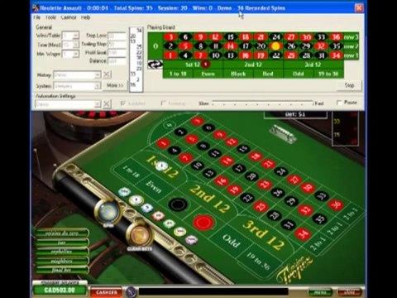
Task: Click the black 35 on the casino table
Action: point(319,219)
